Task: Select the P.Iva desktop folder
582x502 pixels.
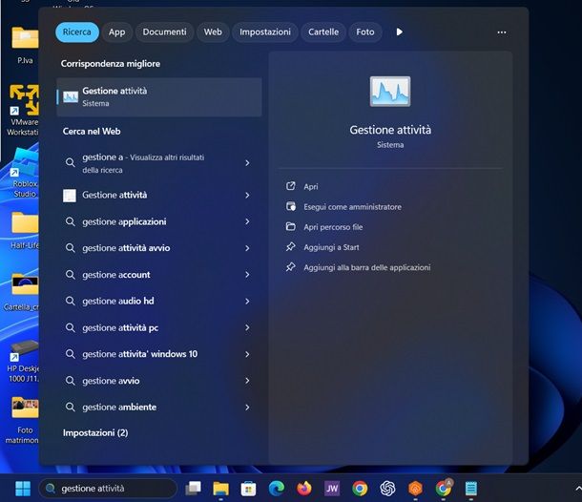Action: pyautogui.click(x=25, y=45)
